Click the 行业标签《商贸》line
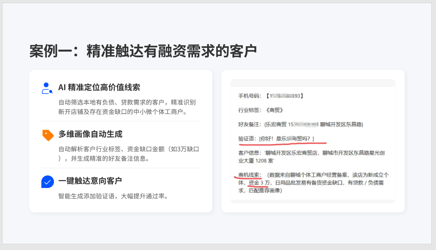 pos(261,110)
